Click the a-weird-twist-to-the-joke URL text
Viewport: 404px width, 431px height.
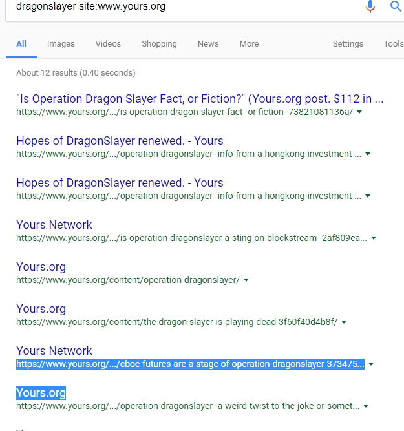click(188, 406)
